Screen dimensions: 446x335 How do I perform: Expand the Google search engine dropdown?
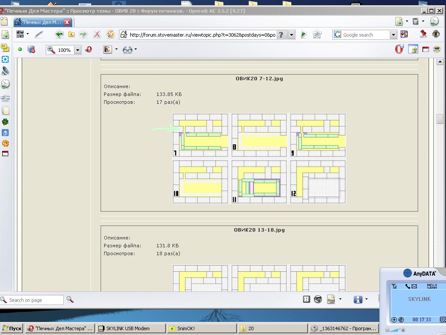pyautogui.click(x=393, y=35)
